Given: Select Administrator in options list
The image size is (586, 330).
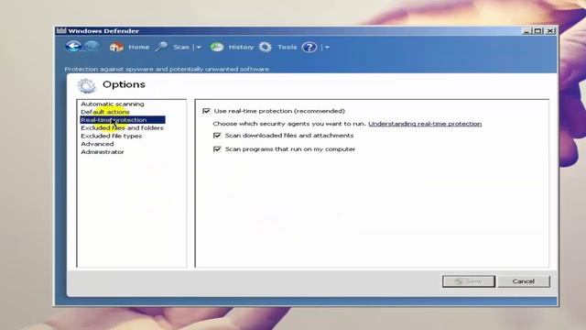Looking at the screenshot, I should click(103, 152).
